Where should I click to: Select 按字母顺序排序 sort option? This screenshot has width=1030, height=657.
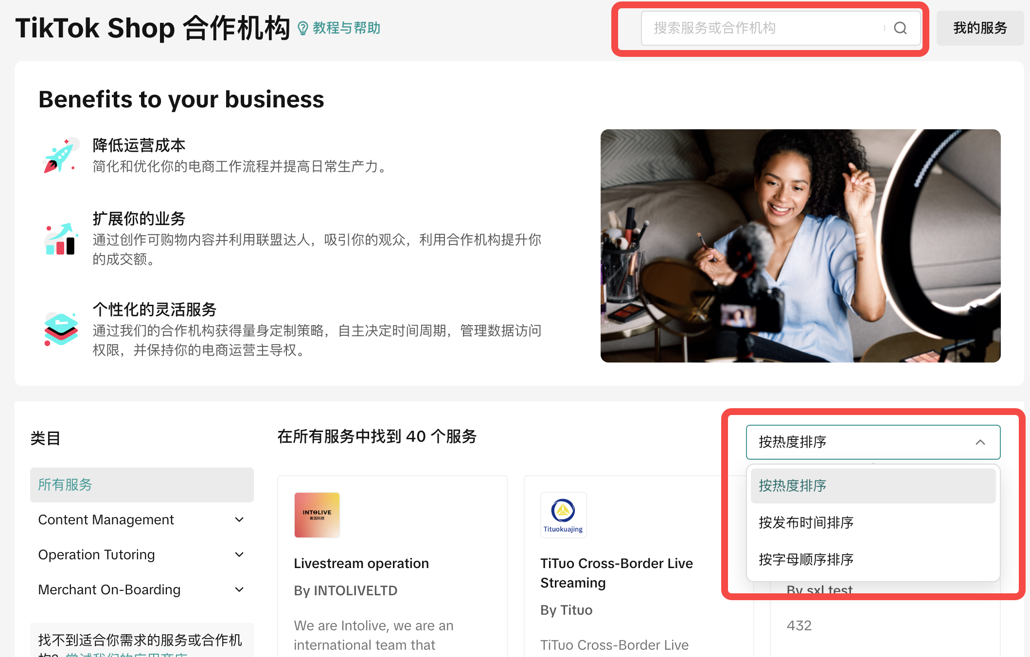click(806, 560)
